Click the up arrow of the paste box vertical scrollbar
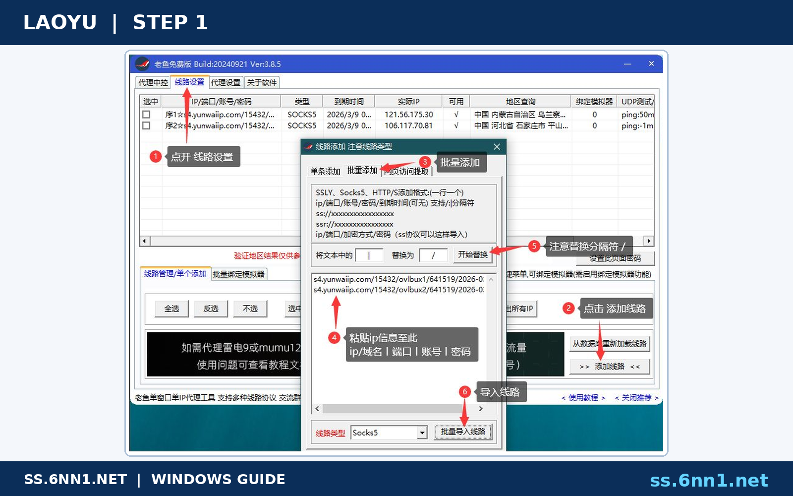This screenshot has width=793, height=496. pyautogui.click(x=491, y=279)
